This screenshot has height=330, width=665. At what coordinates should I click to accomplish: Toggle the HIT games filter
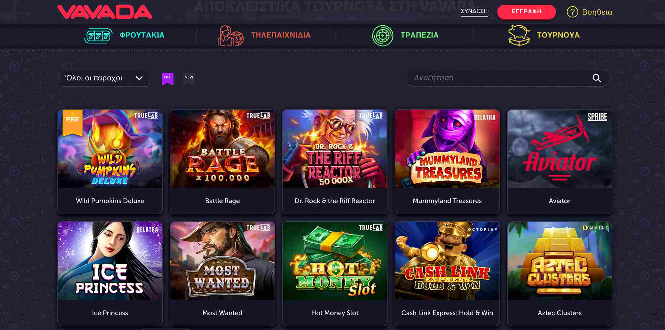click(168, 78)
